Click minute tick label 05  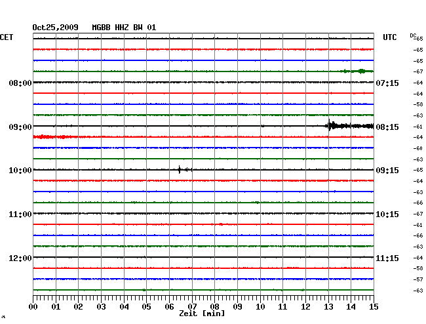point(146,307)
